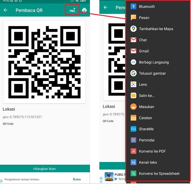This screenshot has width=192, height=184.
Task: Choose Pesan from share menu
Action: 144,18
